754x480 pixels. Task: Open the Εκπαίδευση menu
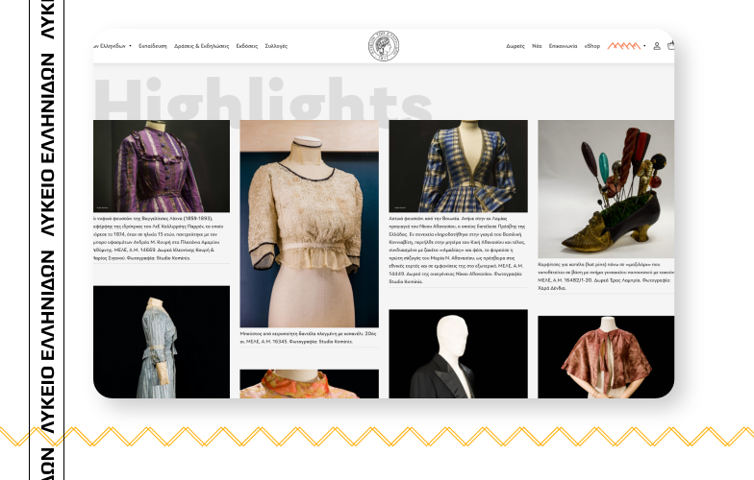[152, 46]
